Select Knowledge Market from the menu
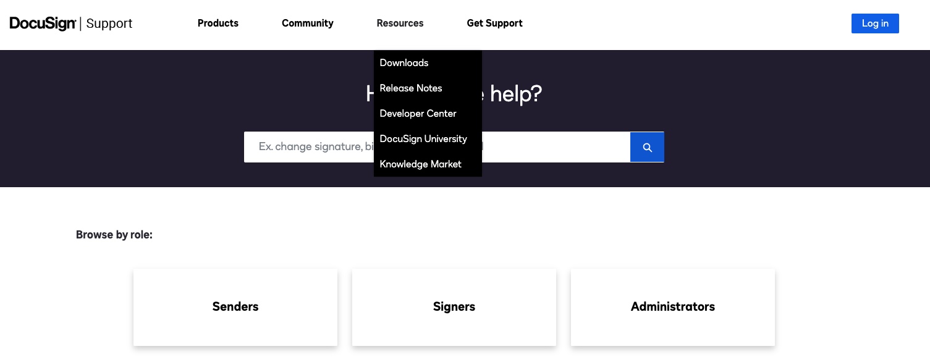Viewport: 930px width, 362px height. pos(420,164)
